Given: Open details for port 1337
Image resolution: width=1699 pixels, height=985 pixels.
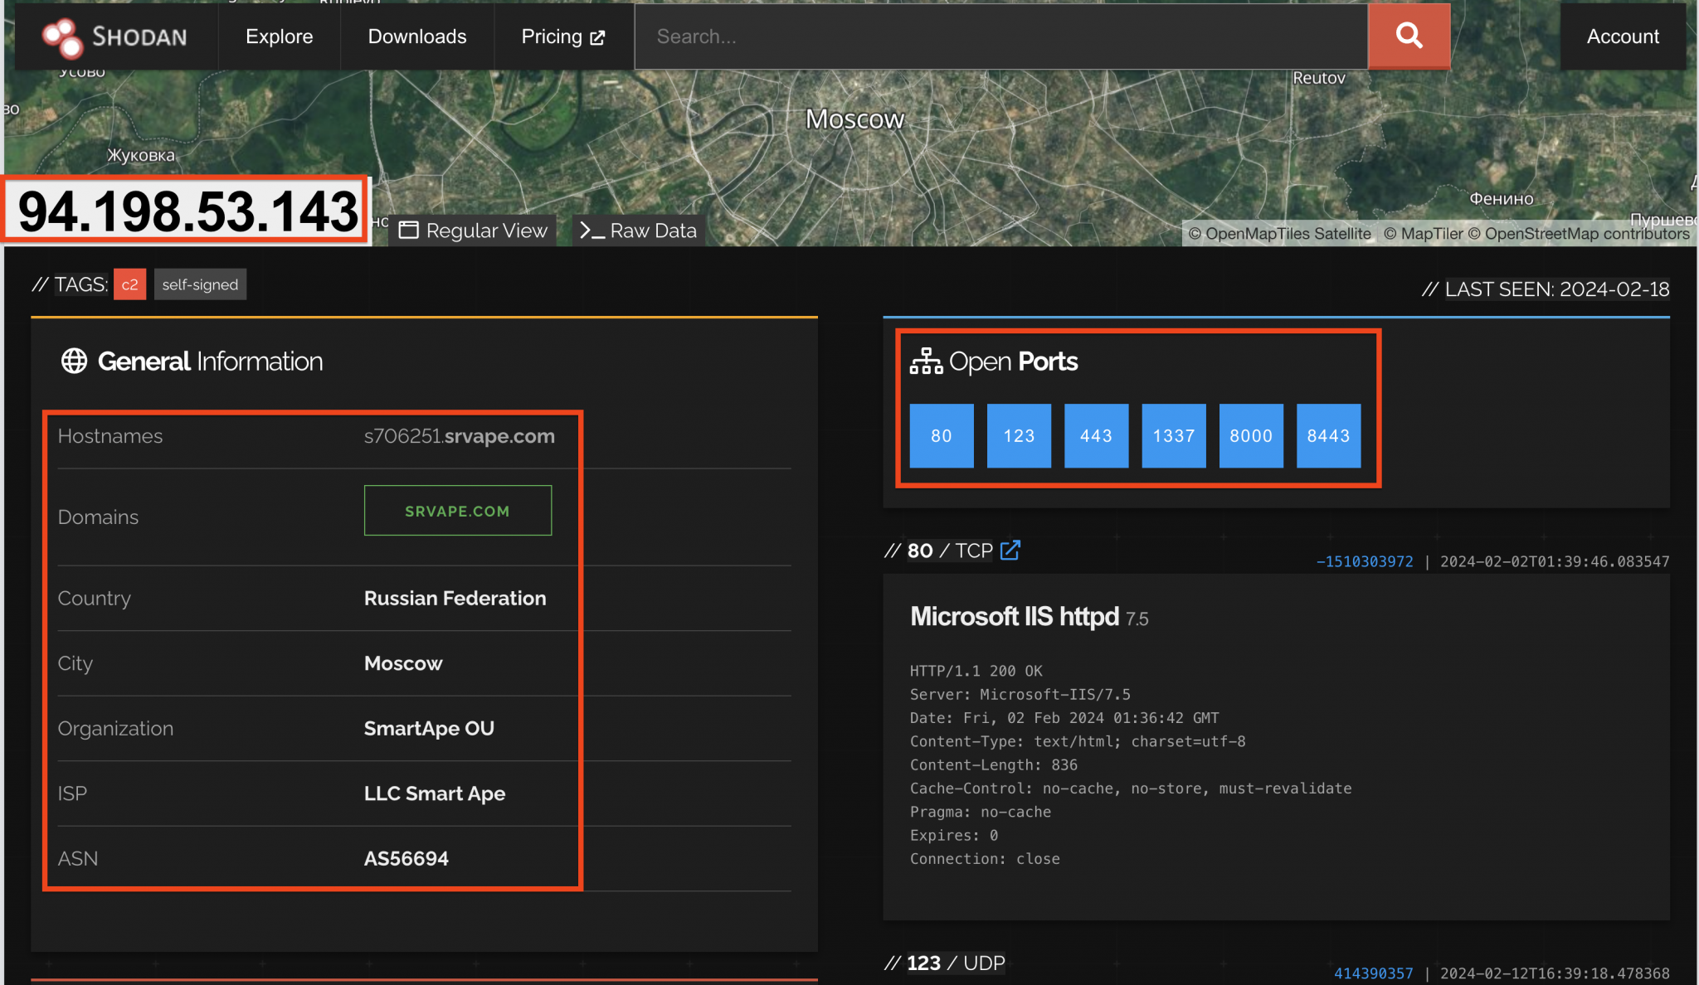Looking at the screenshot, I should (1173, 434).
